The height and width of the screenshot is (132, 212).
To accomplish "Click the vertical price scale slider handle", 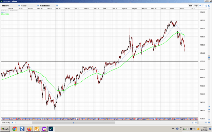I will click(x=209, y=57).
